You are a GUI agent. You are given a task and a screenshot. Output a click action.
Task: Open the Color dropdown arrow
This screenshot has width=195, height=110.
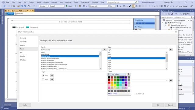point(125,74)
